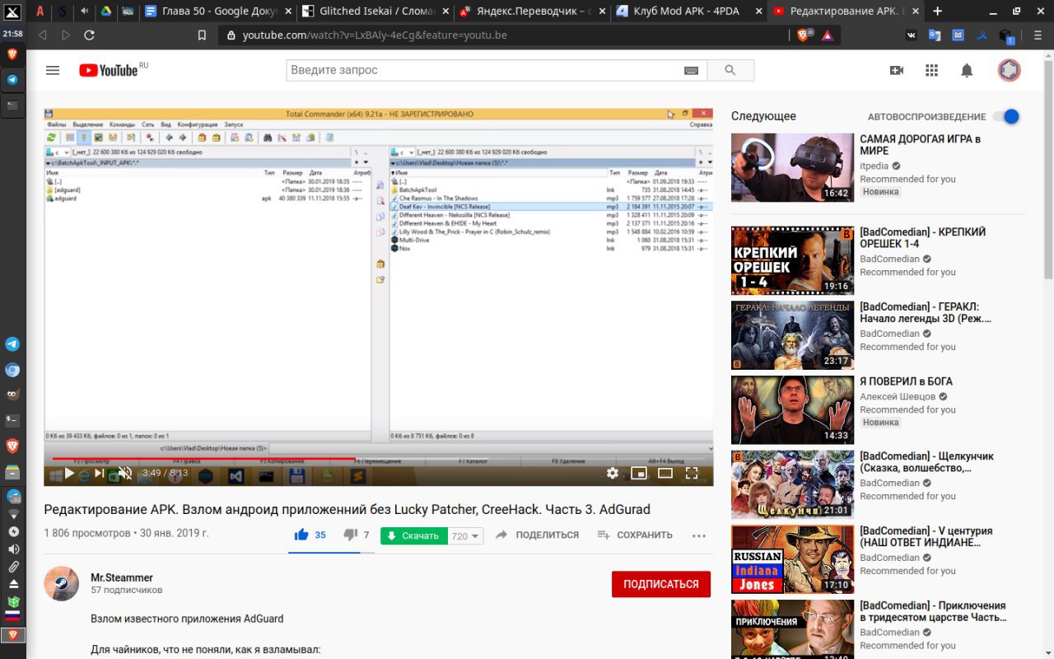Open Brave Rewards triangle icon
1054x659 pixels.
(827, 35)
